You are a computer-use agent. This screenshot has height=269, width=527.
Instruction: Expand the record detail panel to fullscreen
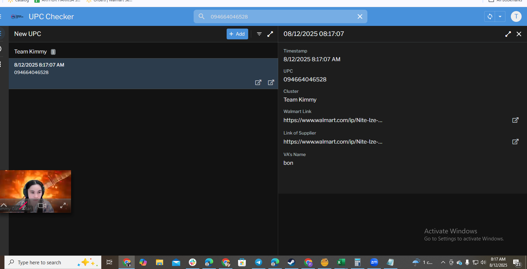[508, 34]
